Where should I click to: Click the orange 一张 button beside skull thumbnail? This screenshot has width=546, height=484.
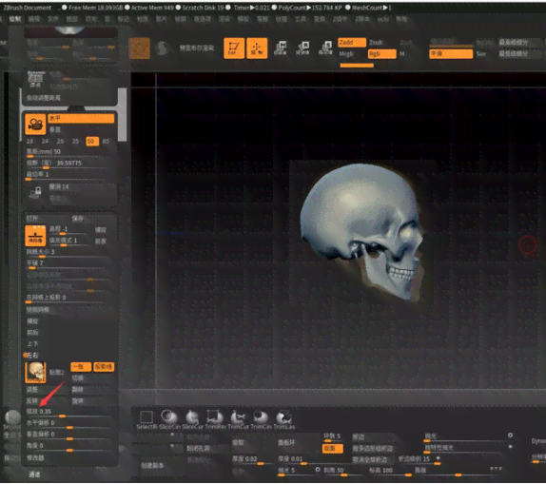coord(81,367)
